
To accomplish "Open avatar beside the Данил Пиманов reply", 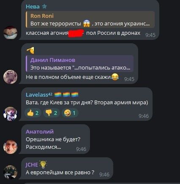I will click(x=10, y=77).
